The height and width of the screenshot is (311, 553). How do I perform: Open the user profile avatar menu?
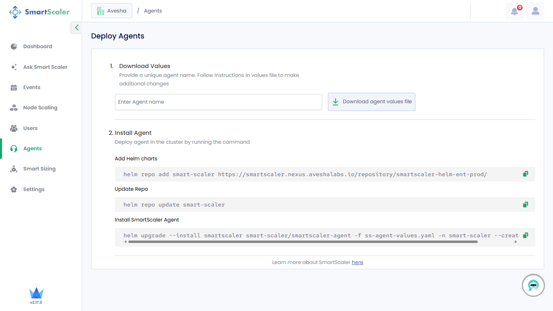click(535, 11)
